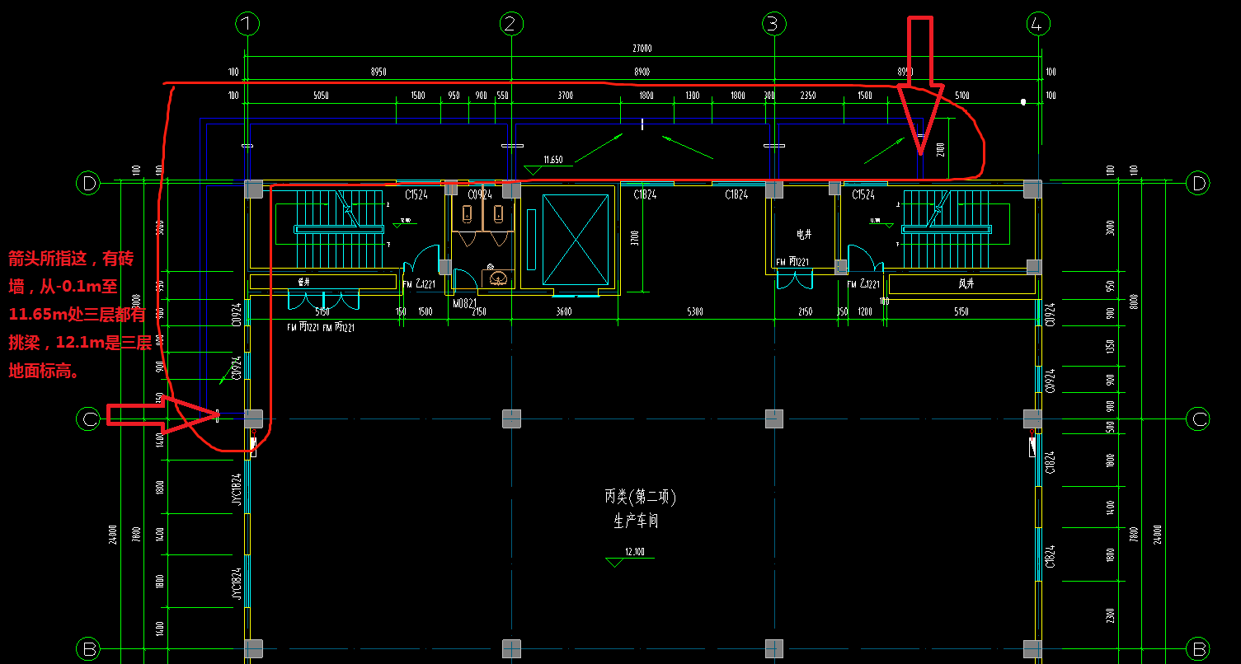Click the 电井 shaft label

tap(804, 235)
